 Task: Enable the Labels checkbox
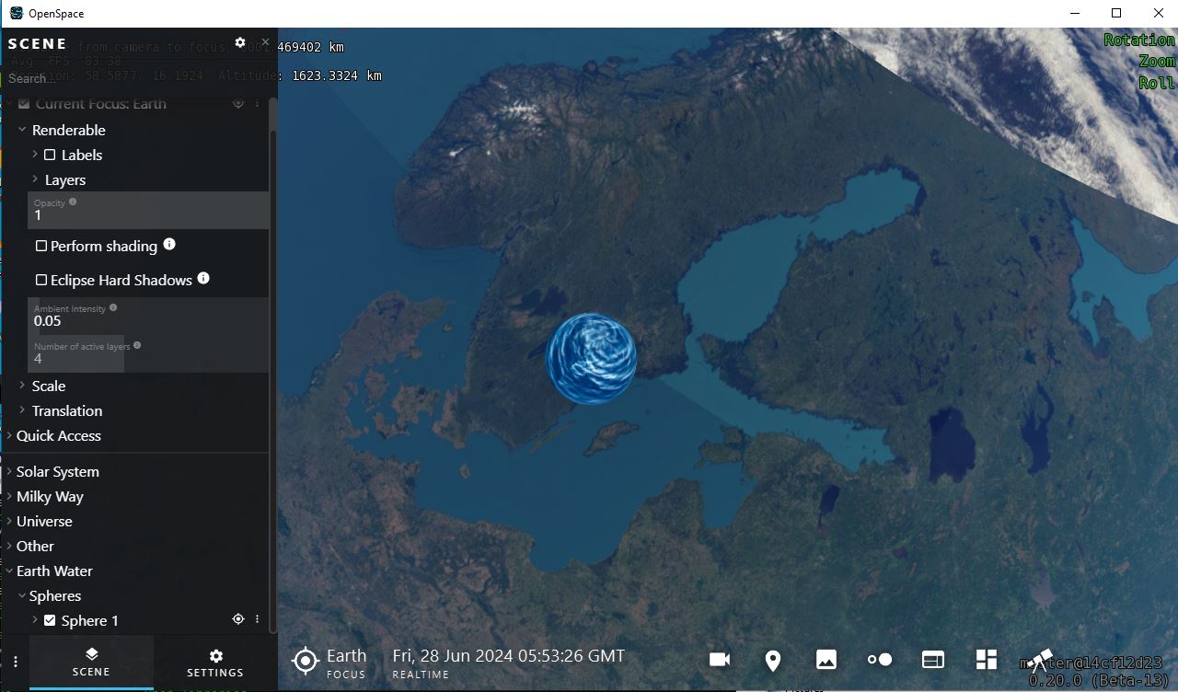(50, 155)
